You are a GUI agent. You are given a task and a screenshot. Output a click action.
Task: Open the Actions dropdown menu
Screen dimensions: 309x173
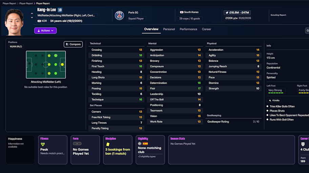45,31
